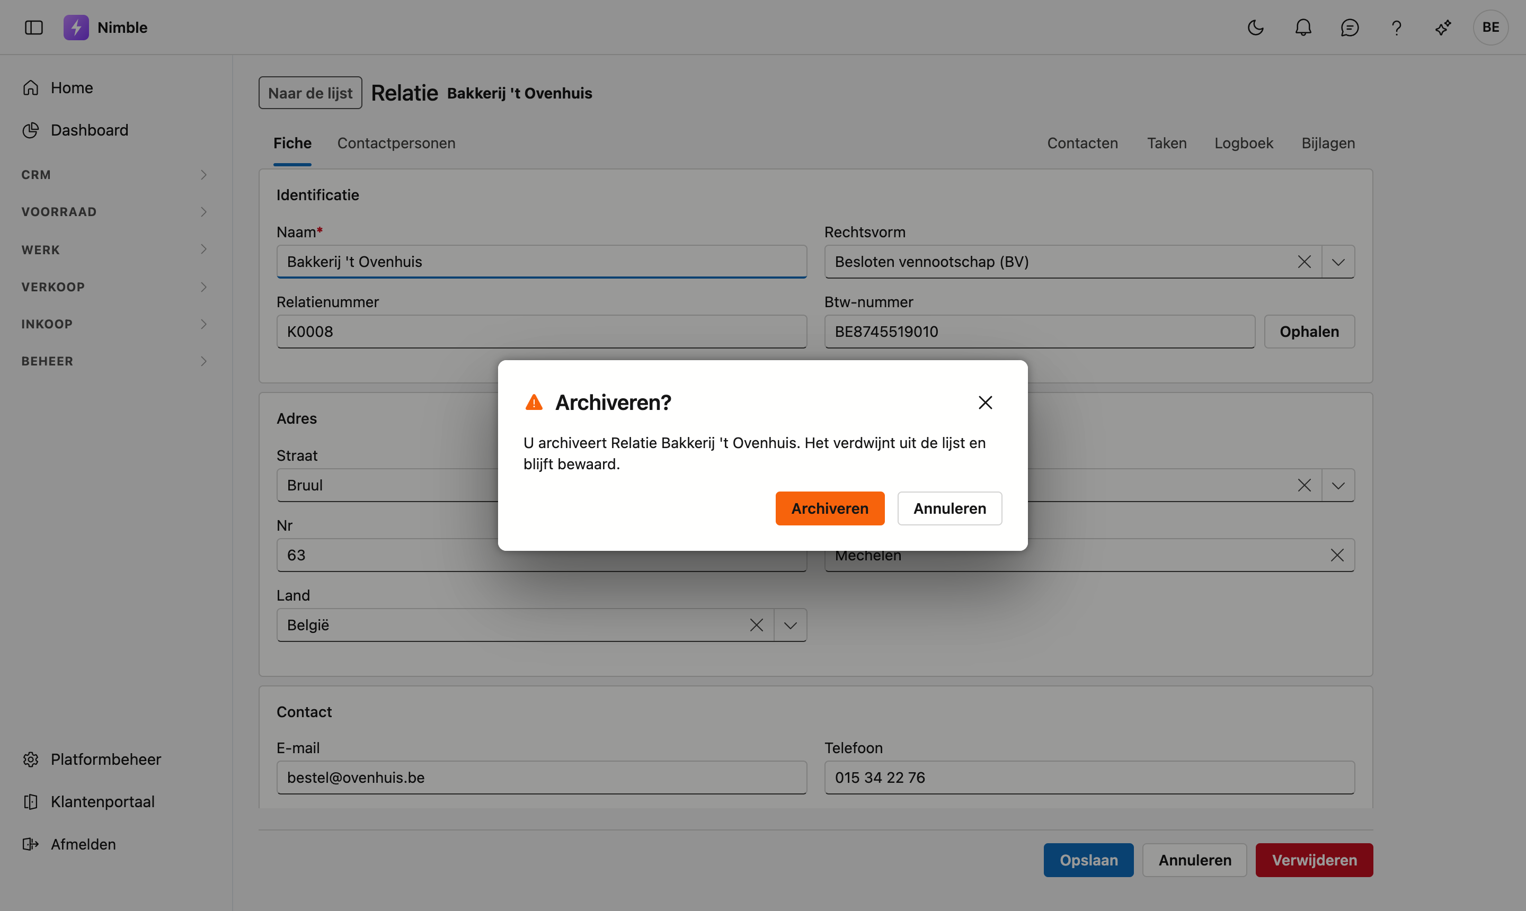1526x911 pixels.
Task: Clear the Rechtsvorm selection
Action: pyautogui.click(x=1305, y=262)
